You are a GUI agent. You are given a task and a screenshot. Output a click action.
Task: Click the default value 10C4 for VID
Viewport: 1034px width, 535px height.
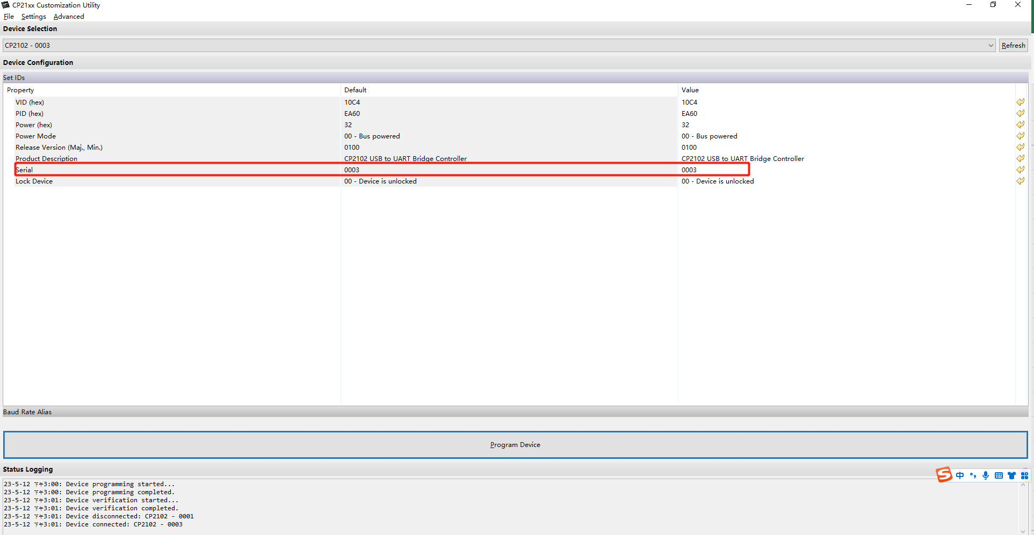click(x=352, y=102)
